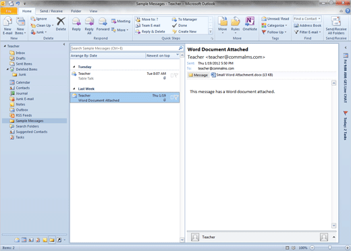This screenshot has width=351, height=251.
Task: Click Send/Receive All Folders icon
Action: click(x=336, y=26)
